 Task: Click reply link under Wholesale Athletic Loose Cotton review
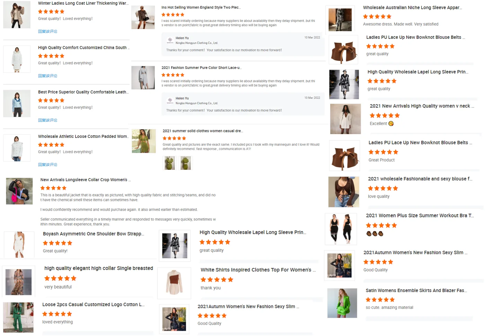tap(47, 165)
